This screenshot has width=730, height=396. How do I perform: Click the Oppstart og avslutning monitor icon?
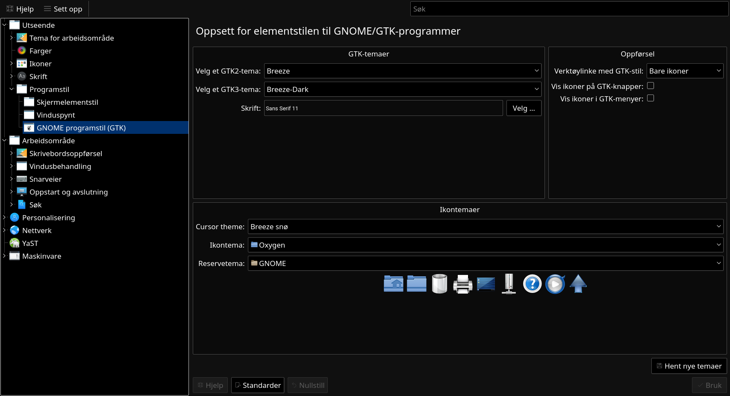[22, 192]
